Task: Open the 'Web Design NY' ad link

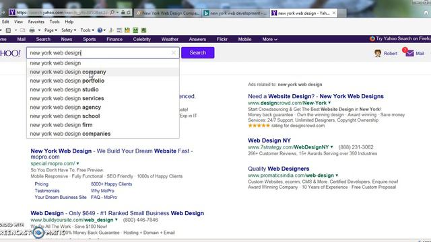Action: (x=269, y=140)
